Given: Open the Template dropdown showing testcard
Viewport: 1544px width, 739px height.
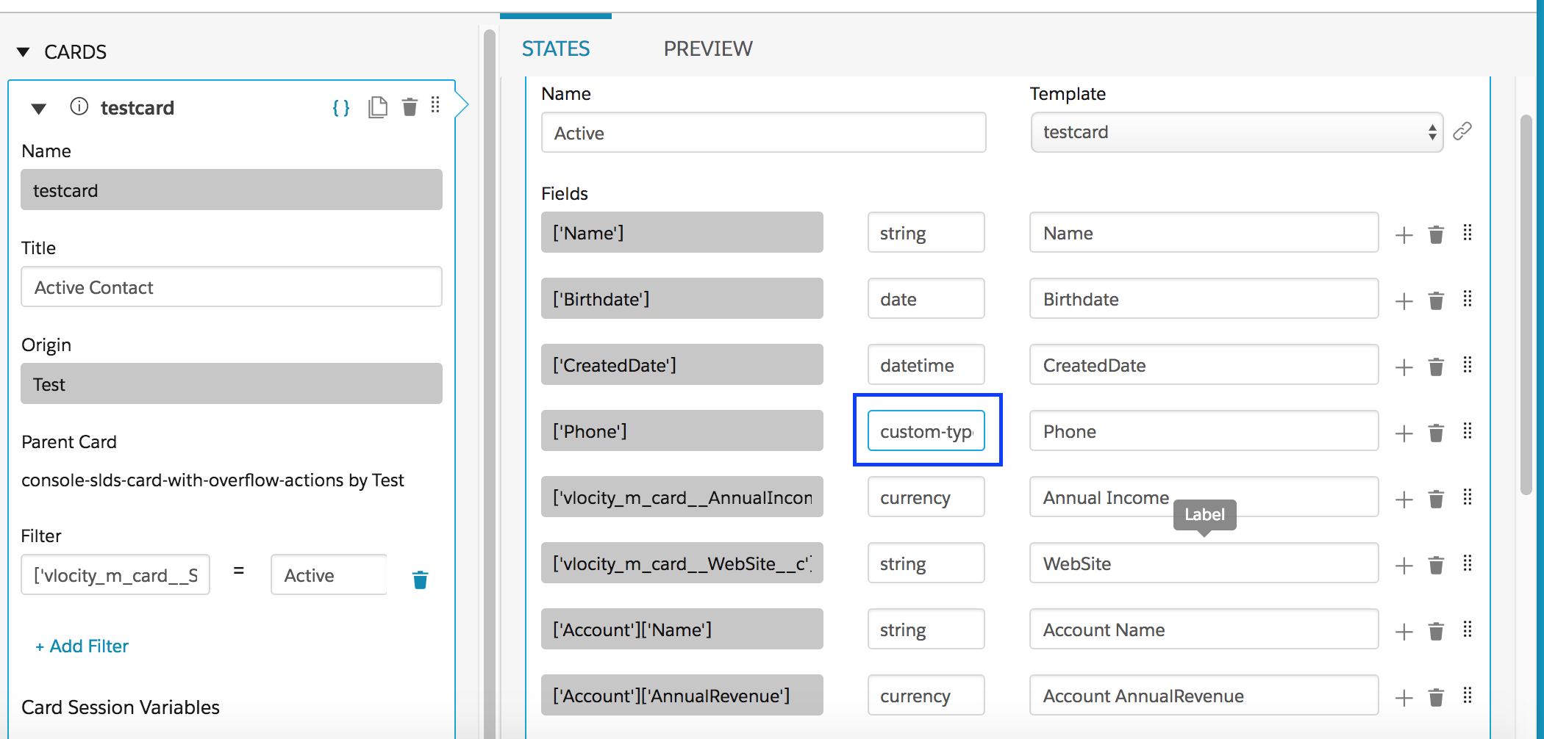Looking at the screenshot, I should (x=1237, y=132).
